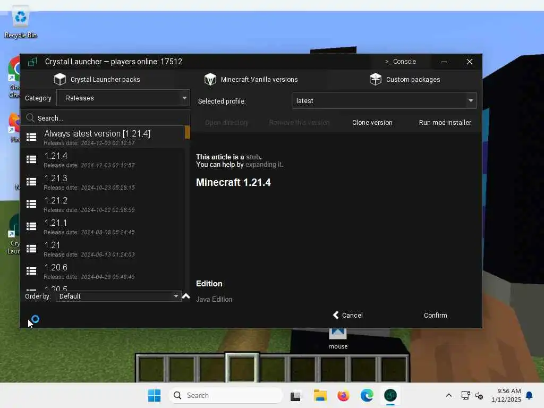Click the Crystal Launcher logo in title bar
Screen dimensions: 544x408
[32, 62]
